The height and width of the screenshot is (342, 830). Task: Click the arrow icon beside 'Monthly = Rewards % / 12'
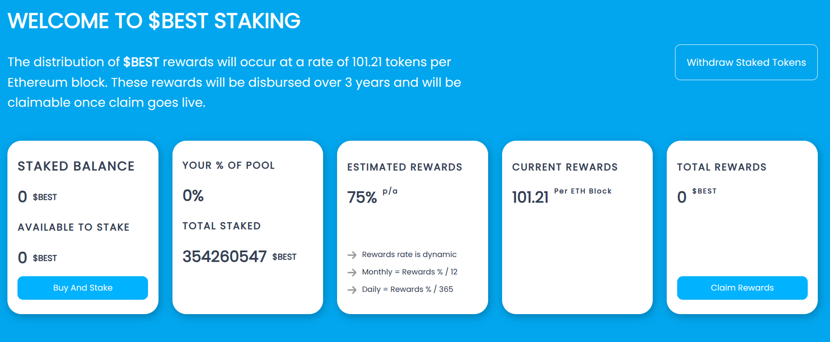[x=352, y=272]
